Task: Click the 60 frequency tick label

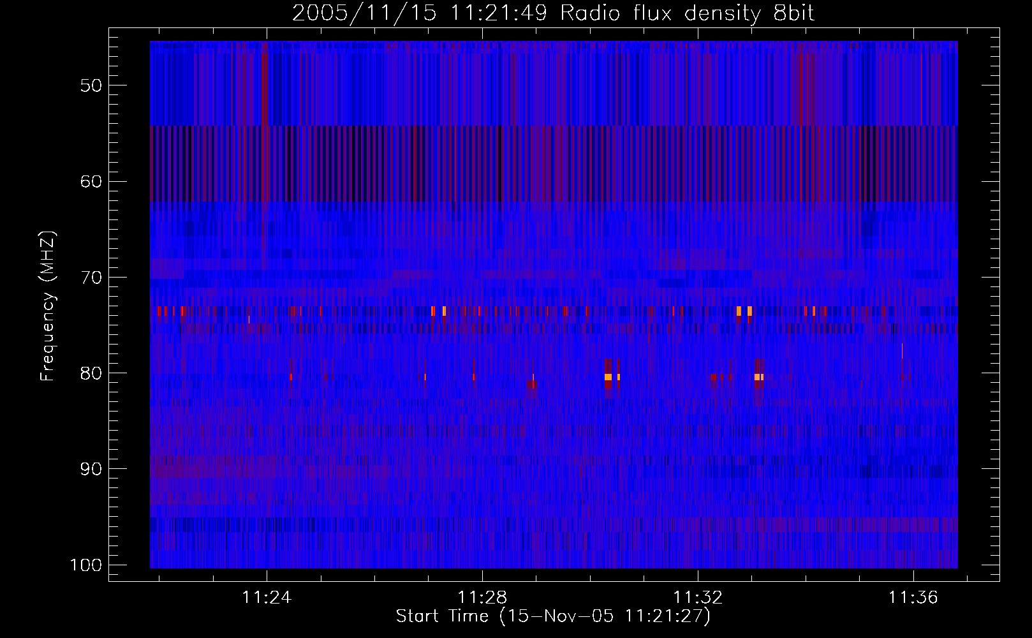Action: [x=91, y=181]
